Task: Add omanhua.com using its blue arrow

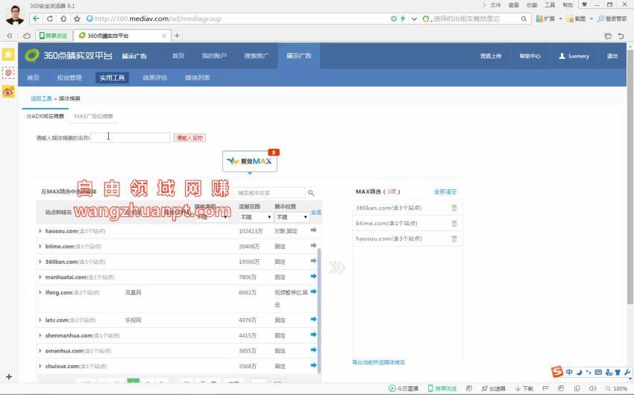Action: pos(313,350)
